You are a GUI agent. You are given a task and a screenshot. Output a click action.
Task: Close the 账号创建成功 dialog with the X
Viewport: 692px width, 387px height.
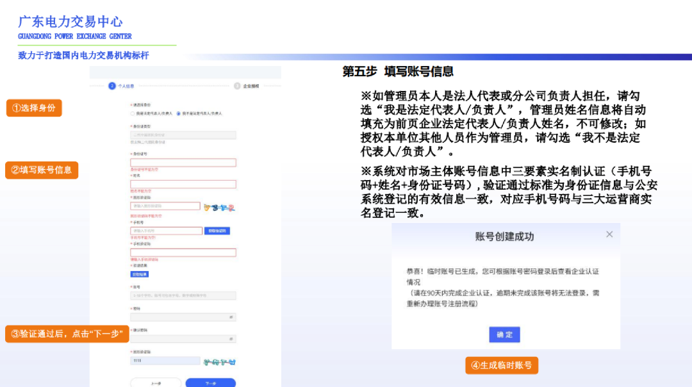click(610, 235)
